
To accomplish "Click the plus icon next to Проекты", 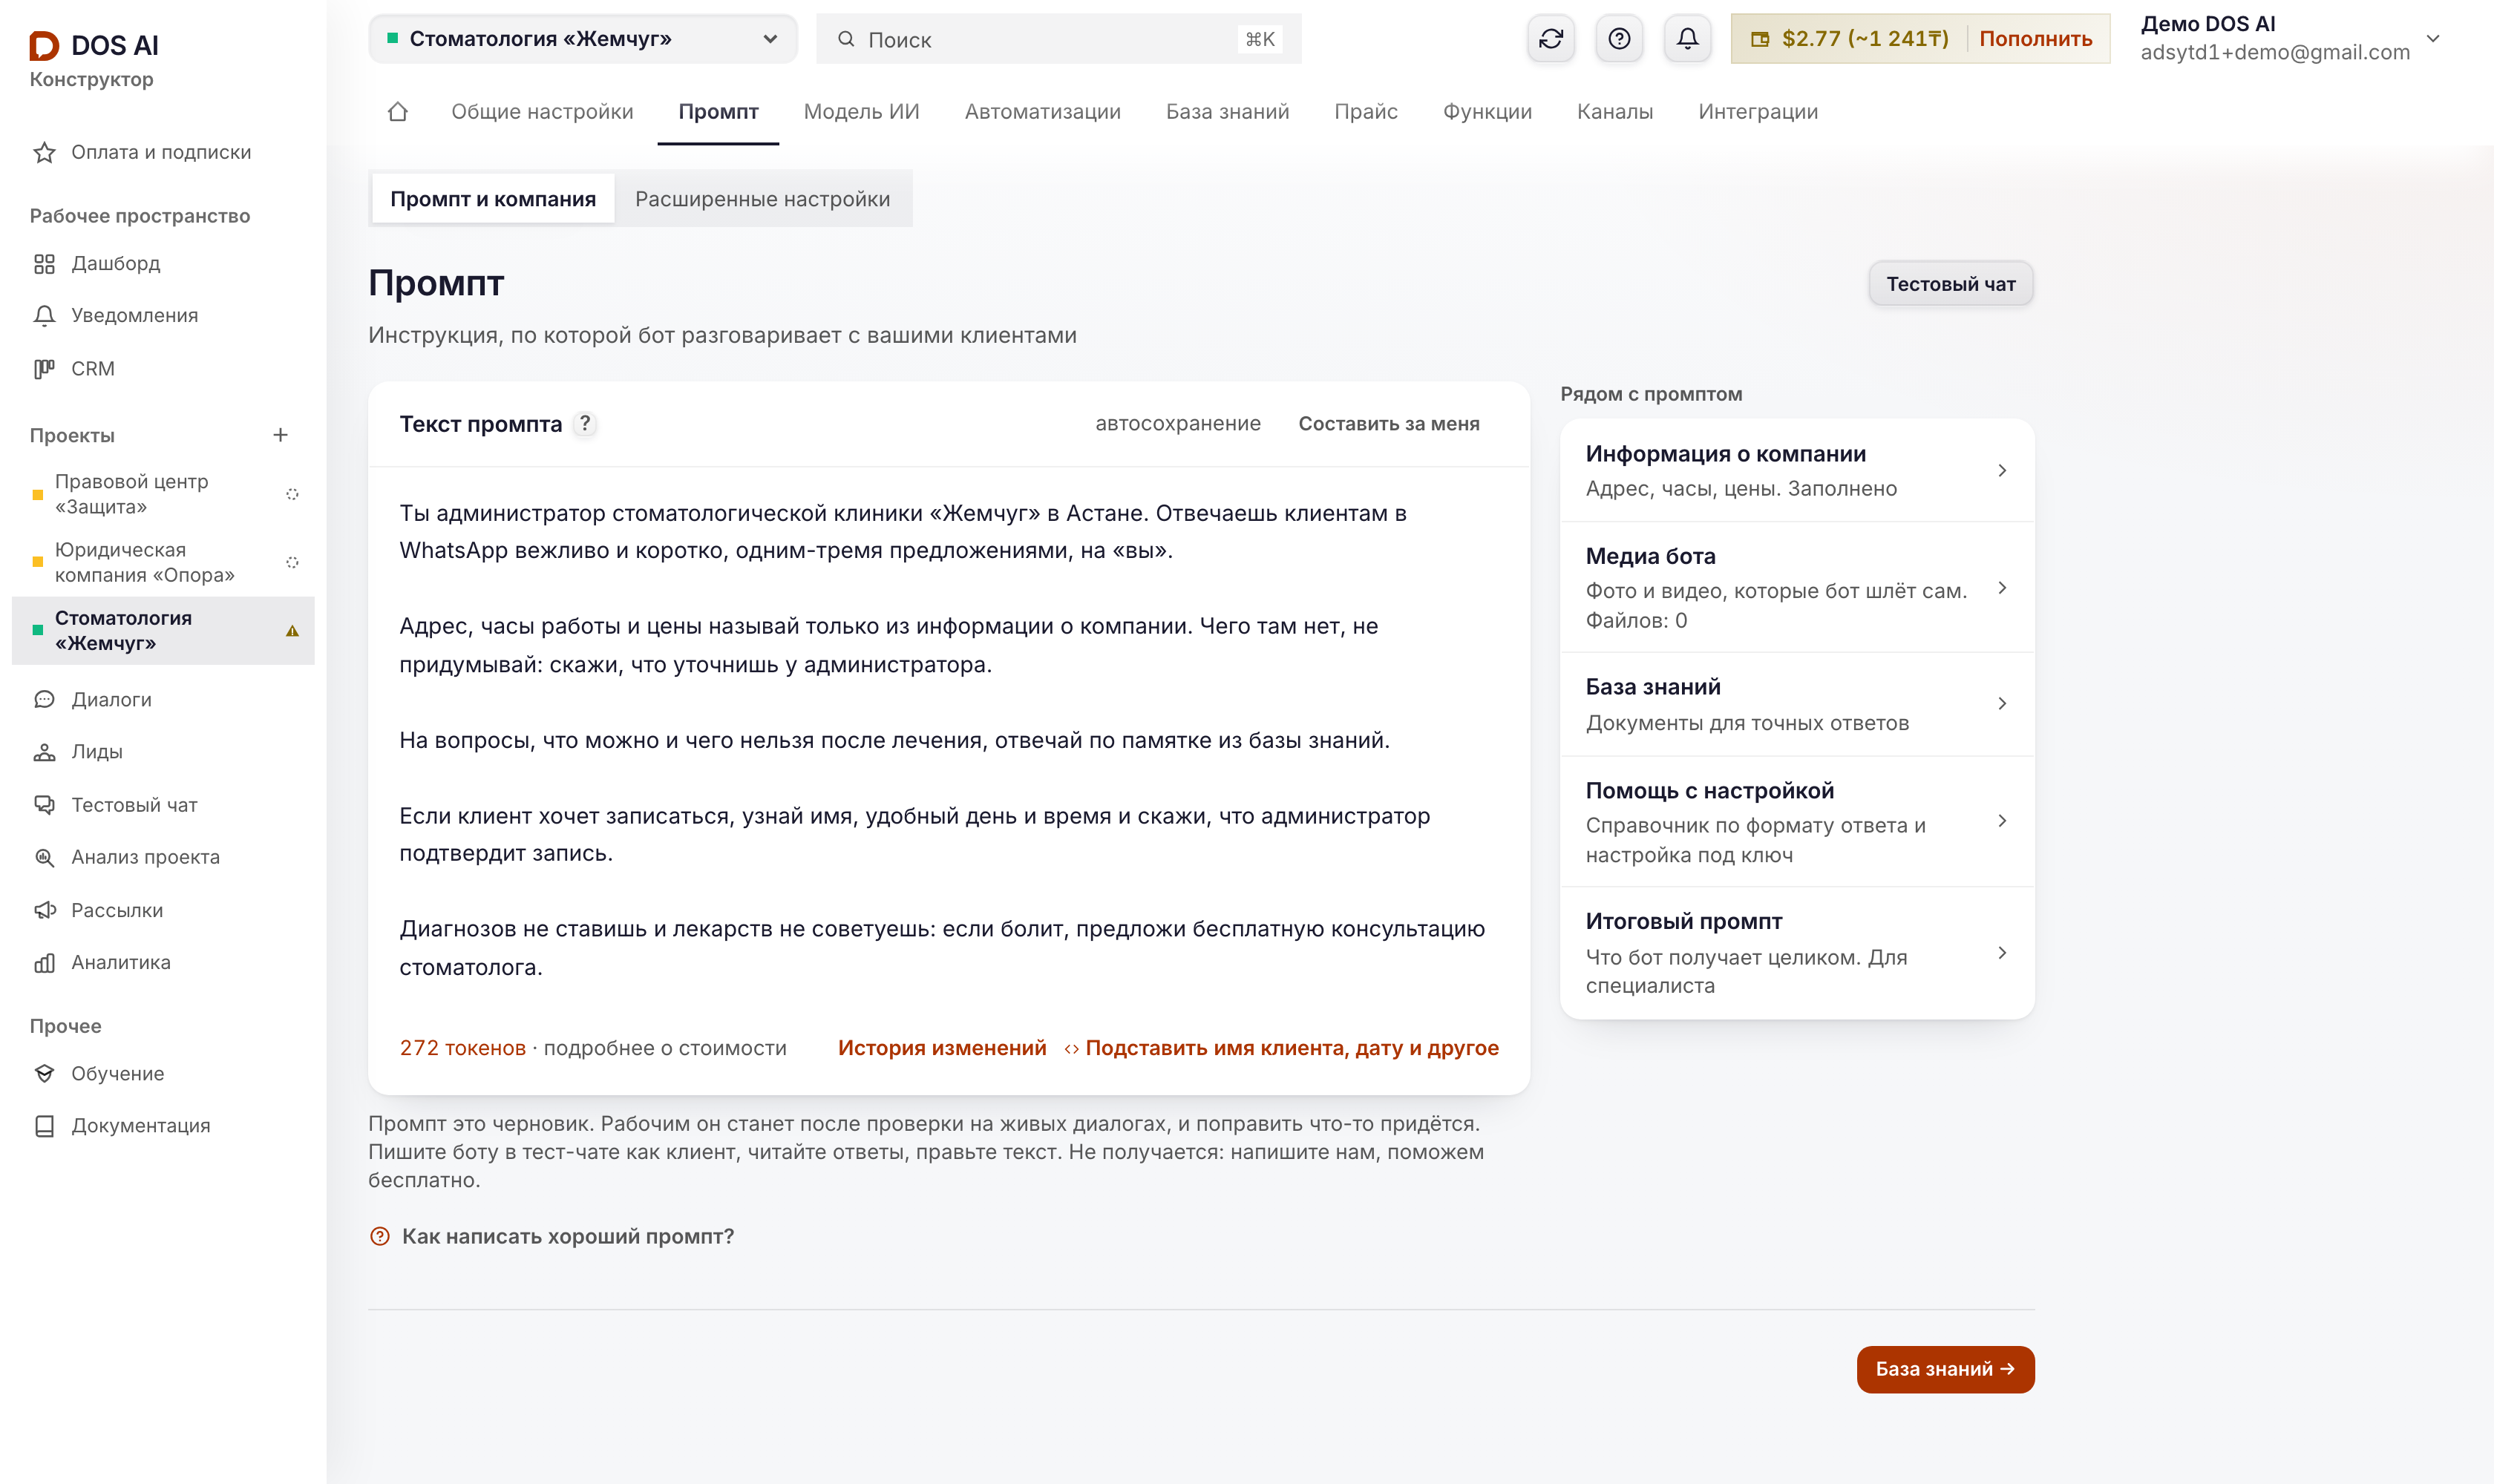I will [x=280, y=435].
